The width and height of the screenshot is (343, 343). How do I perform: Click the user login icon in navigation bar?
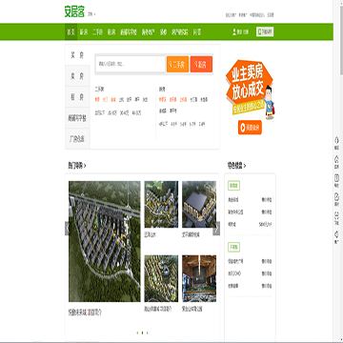point(234,31)
